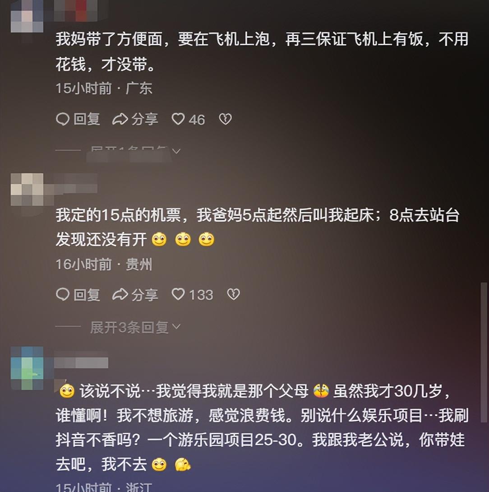The width and height of the screenshot is (489, 492).
Task: Like the comment with 46 likes
Action: point(178,119)
